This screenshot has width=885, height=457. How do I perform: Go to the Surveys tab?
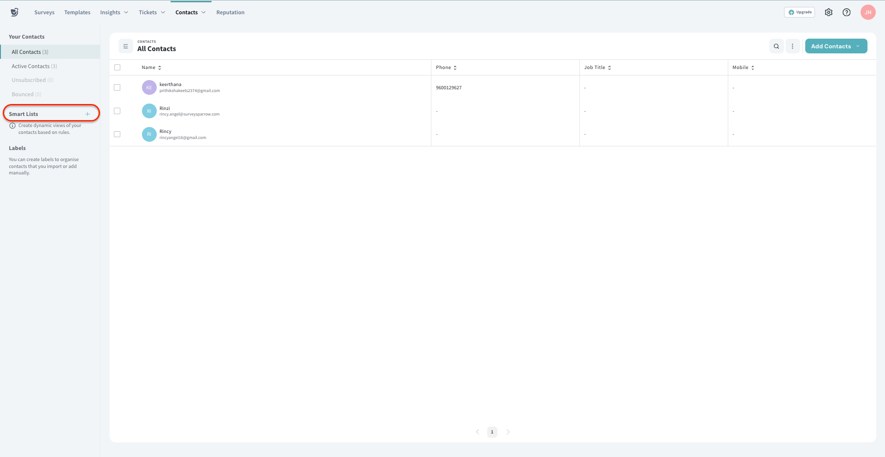44,12
